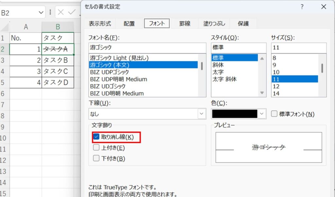The height and width of the screenshot is (197, 335).
Task: Click the cell containing タスクB
Action: click(x=58, y=60)
